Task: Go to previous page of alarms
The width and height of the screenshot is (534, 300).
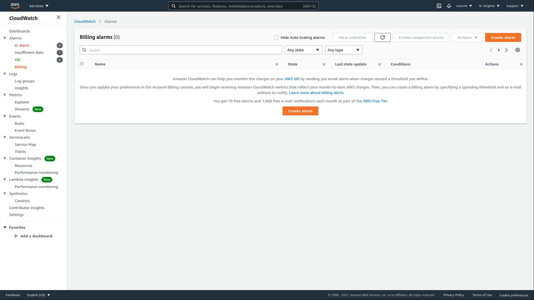Action: [x=491, y=50]
